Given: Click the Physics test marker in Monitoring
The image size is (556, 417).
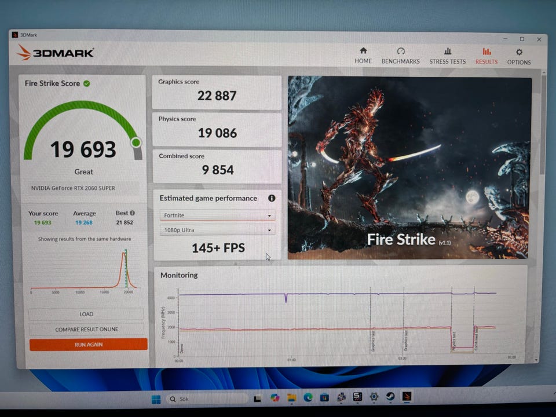Looking at the screenshot, I should pyautogui.click(x=454, y=342).
